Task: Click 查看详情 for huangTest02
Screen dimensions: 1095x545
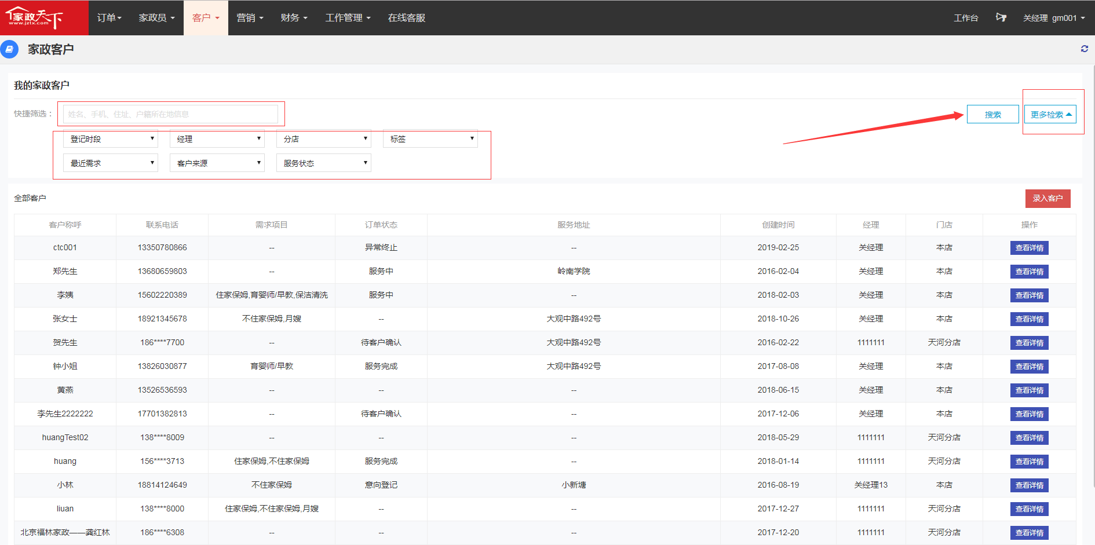Action: point(1029,438)
